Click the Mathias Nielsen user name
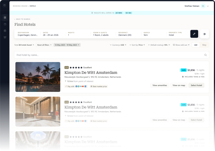215x151 pixels. (x=192, y=6)
